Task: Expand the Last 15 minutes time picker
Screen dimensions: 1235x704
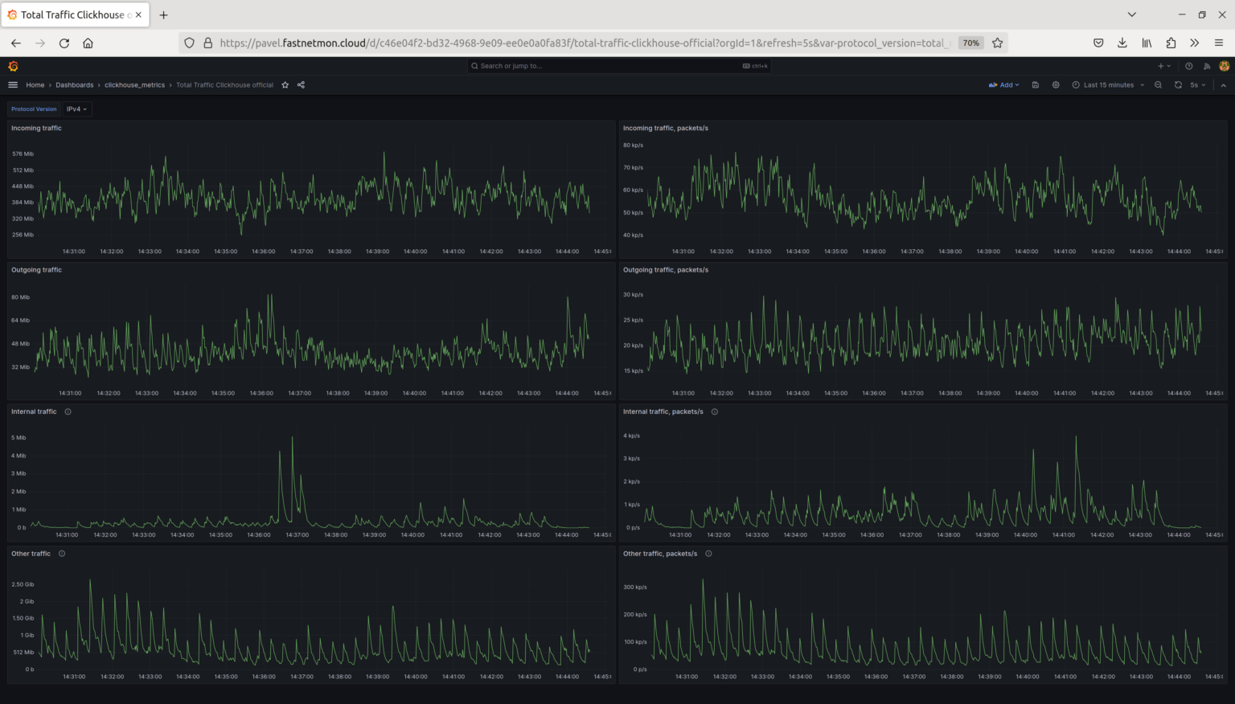Action: (x=1108, y=84)
